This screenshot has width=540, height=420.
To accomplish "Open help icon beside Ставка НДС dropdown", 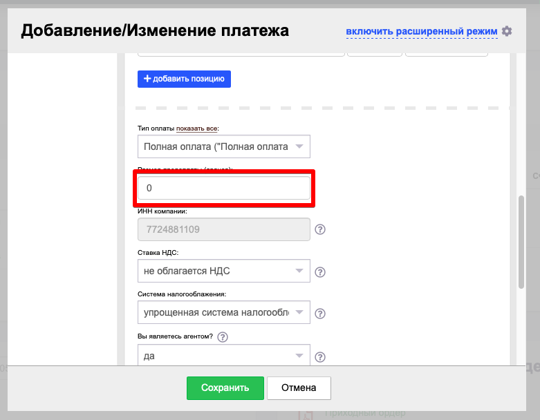I will 320,272.
